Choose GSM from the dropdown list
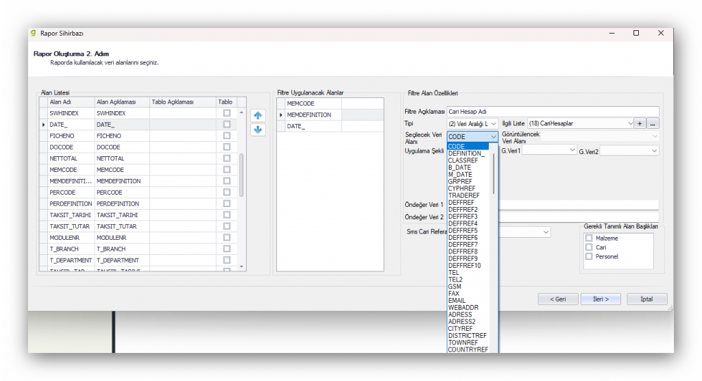 (455, 286)
